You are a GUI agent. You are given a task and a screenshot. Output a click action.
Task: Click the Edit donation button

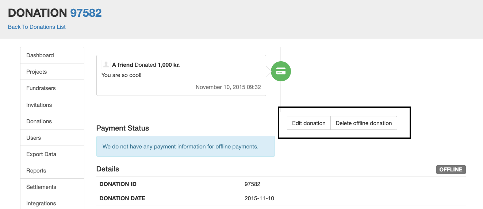tap(309, 123)
